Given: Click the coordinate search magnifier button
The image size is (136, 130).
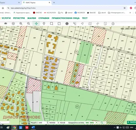Looking at the screenshot, I should point(102,123).
